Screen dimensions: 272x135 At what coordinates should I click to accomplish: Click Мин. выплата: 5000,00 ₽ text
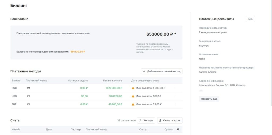[150, 88]
